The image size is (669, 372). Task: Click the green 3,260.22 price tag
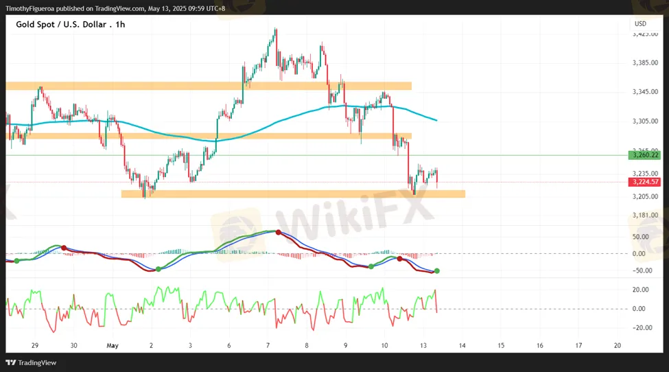[x=644, y=155]
